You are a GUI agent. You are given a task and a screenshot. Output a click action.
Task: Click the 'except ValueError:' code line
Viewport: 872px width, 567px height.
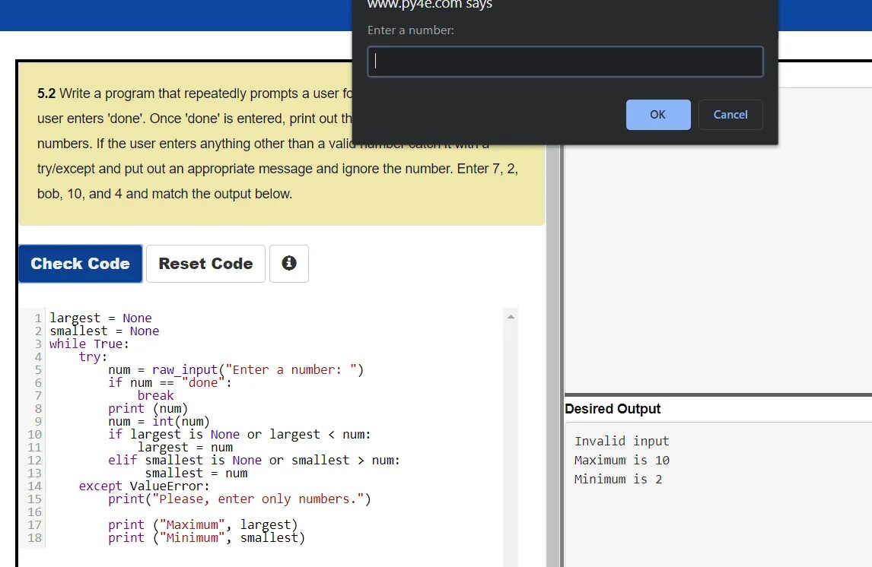(144, 486)
